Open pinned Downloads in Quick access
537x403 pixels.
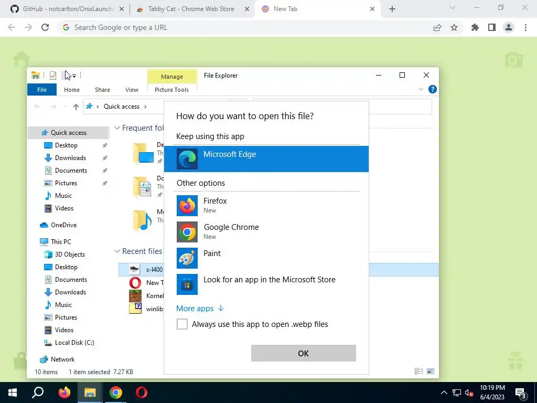pos(71,158)
